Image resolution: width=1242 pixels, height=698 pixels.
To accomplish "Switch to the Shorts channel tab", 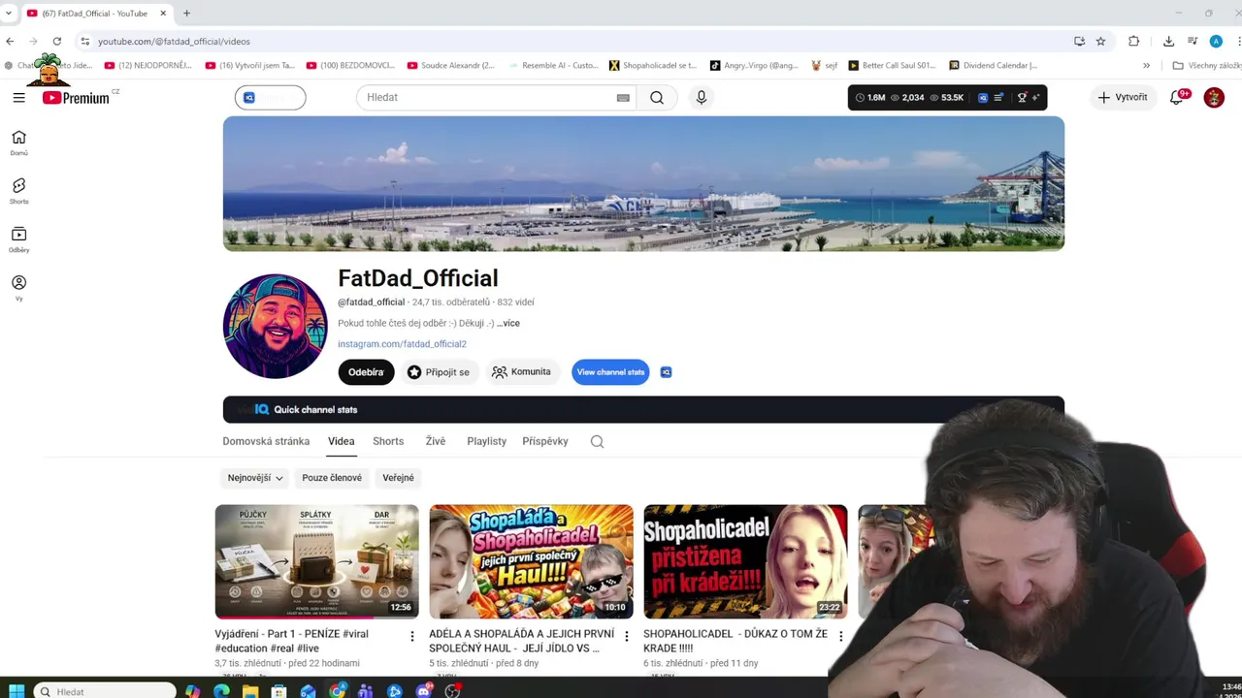I will click(388, 441).
